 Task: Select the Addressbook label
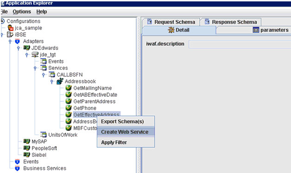click(x=80, y=81)
